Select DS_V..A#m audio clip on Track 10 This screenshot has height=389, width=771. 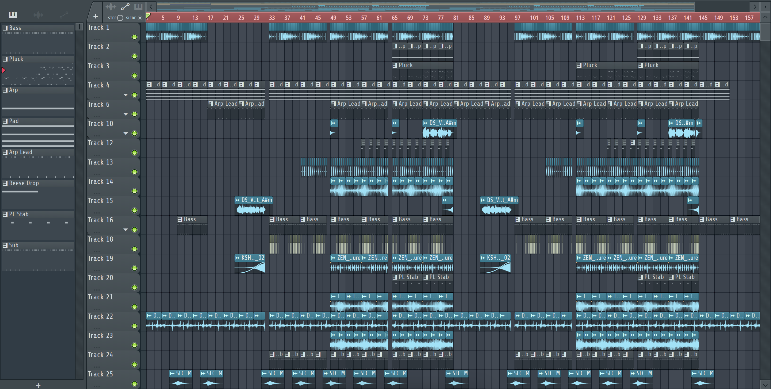[440, 129]
